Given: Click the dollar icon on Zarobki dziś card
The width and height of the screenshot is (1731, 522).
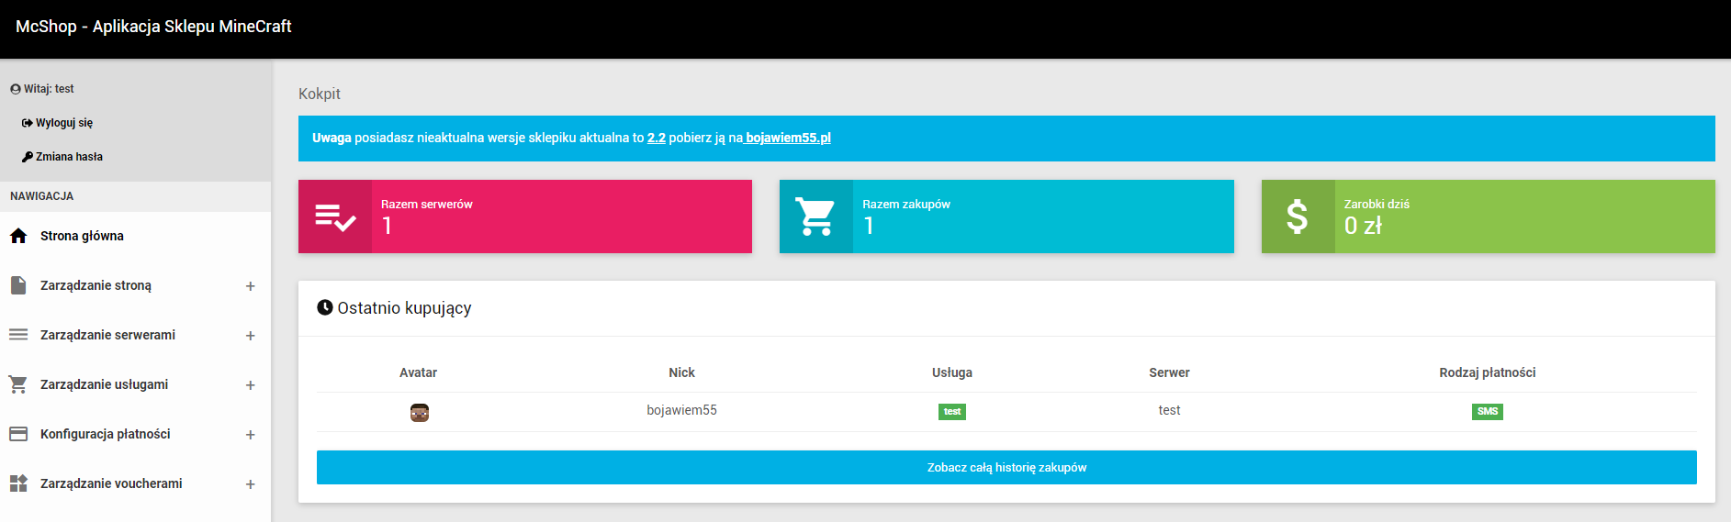Looking at the screenshot, I should [1297, 217].
